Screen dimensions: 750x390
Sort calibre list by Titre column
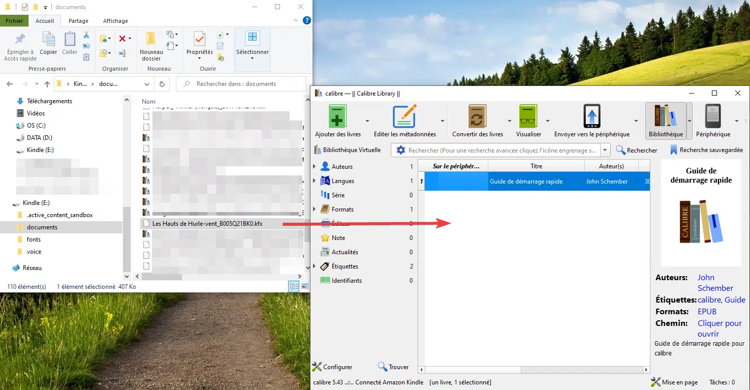[x=536, y=166]
